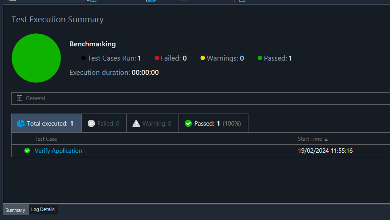Select the Total executed: 1 filter tab
Screen dimensions: 390x220
tap(46, 123)
